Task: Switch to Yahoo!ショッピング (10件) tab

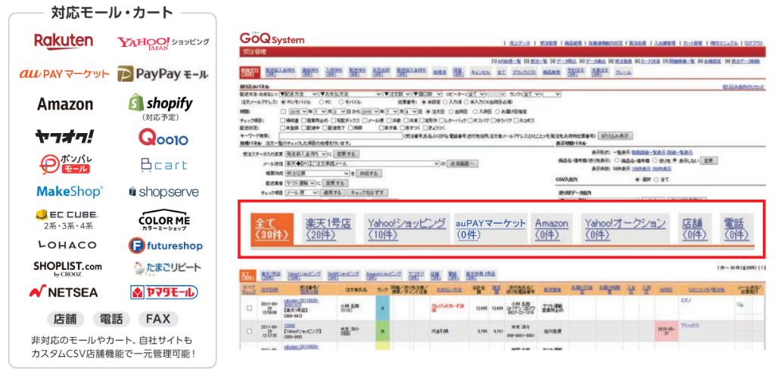Action: (406, 228)
